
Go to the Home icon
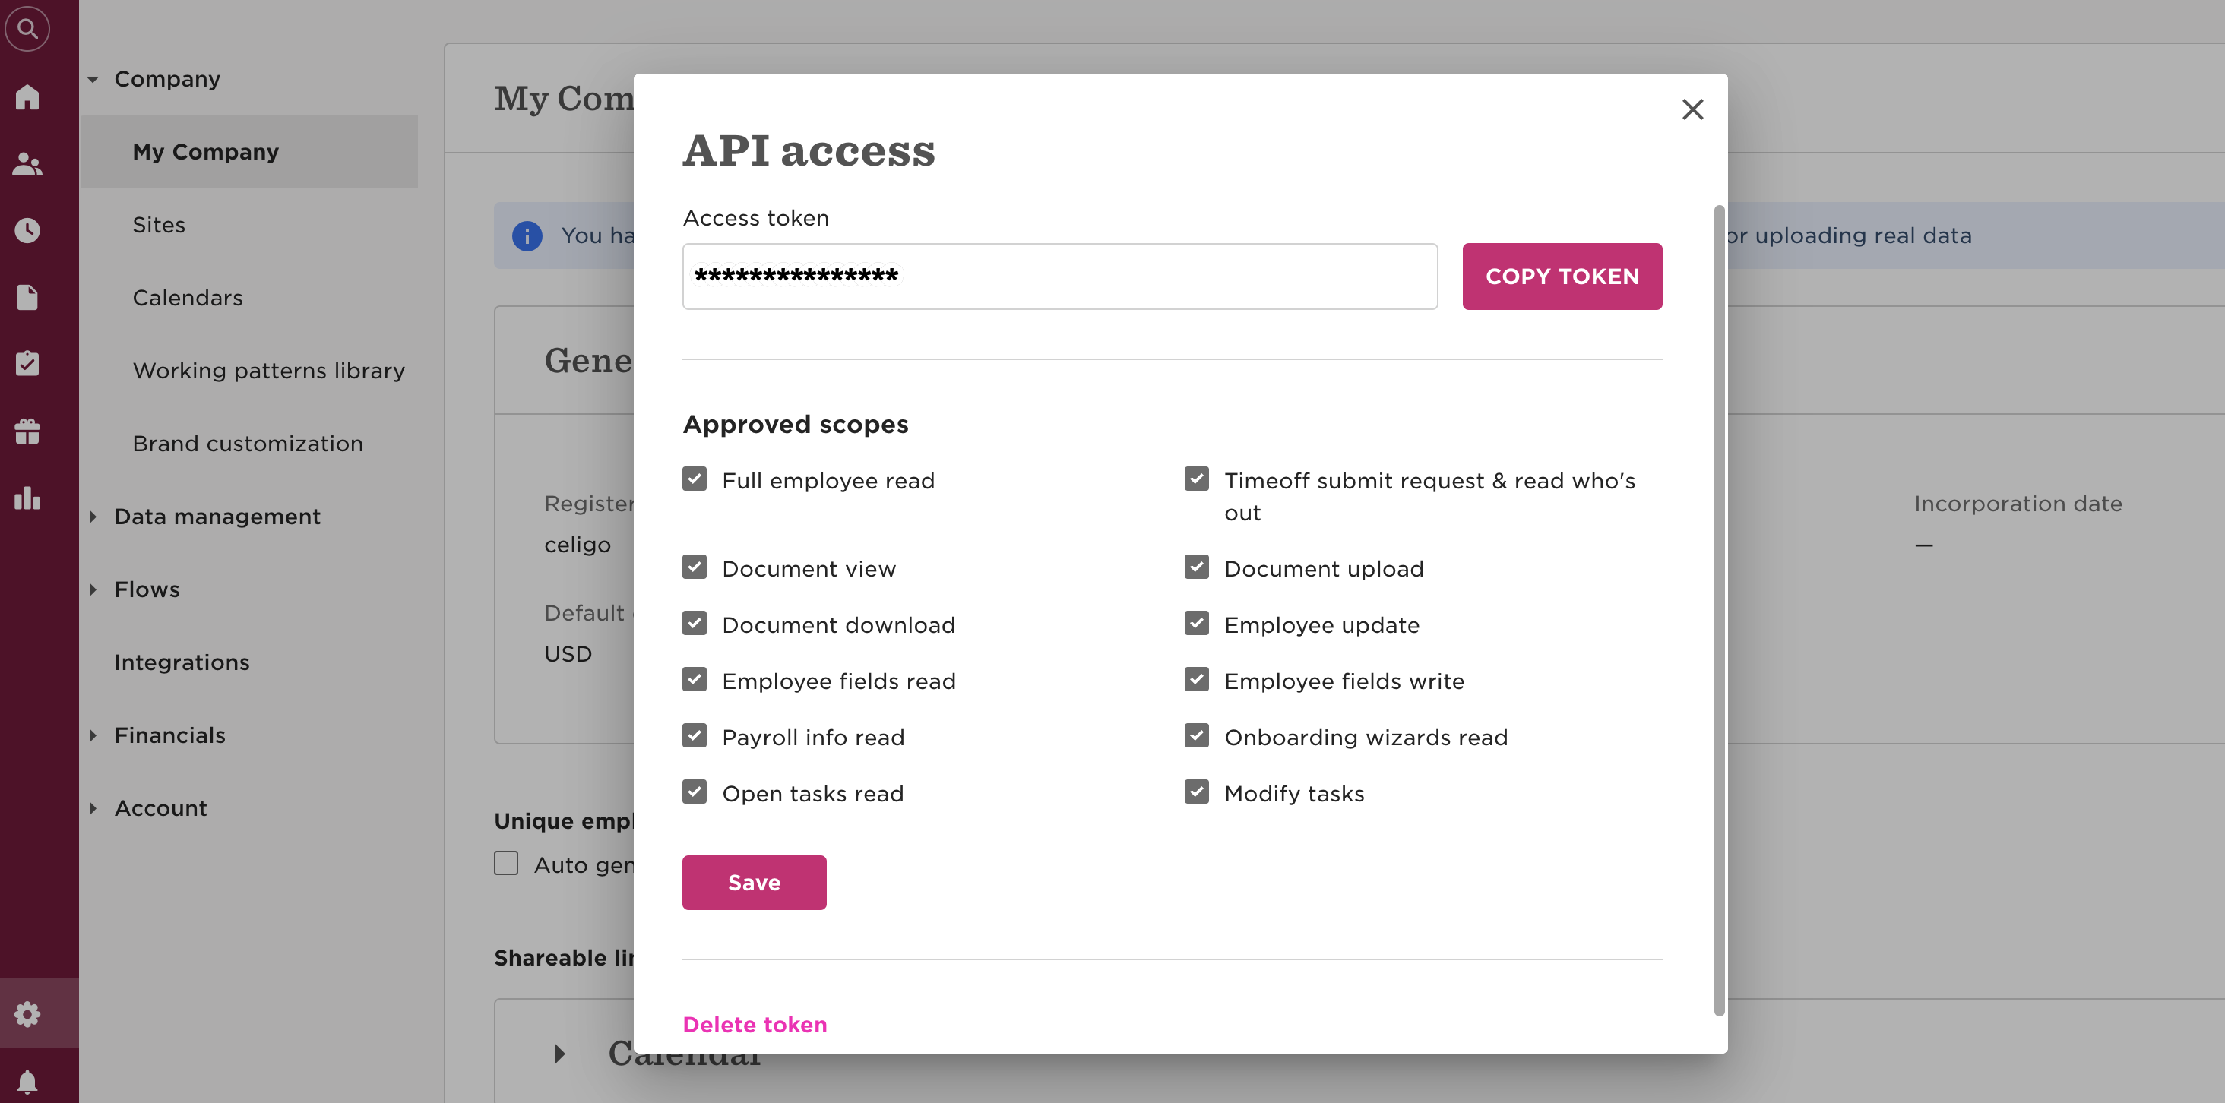point(27,96)
